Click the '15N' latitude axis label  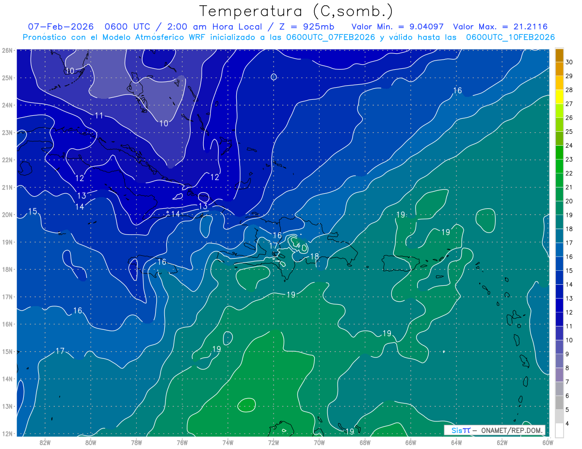[7, 351]
